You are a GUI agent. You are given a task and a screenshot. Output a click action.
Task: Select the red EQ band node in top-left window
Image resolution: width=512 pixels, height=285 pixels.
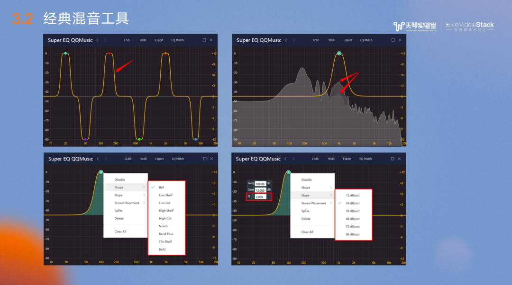[110, 53]
